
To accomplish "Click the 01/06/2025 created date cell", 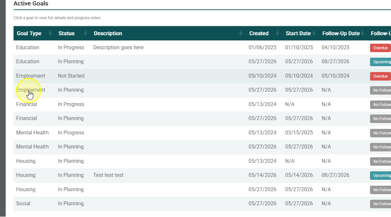I will pos(262,47).
